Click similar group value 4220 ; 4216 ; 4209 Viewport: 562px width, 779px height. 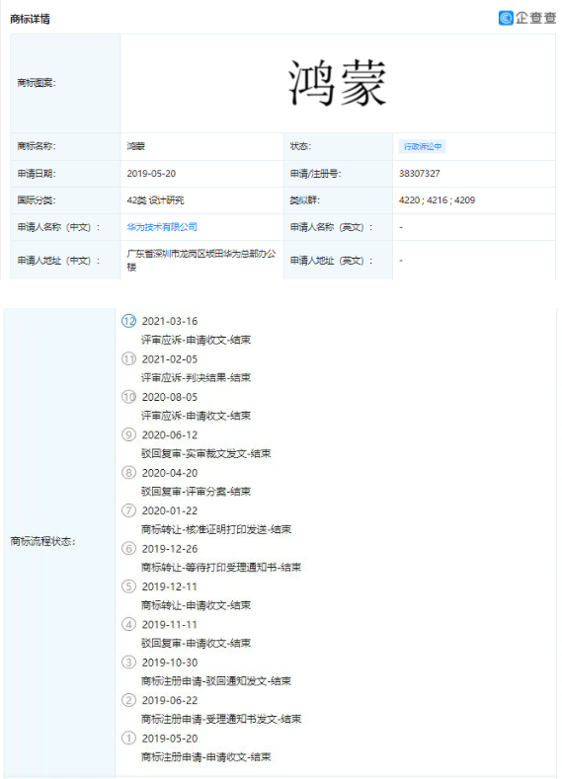[437, 200]
